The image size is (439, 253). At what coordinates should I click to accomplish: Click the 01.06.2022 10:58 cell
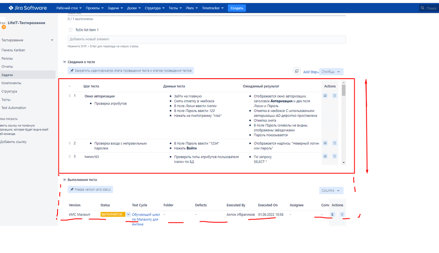(271, 214)
